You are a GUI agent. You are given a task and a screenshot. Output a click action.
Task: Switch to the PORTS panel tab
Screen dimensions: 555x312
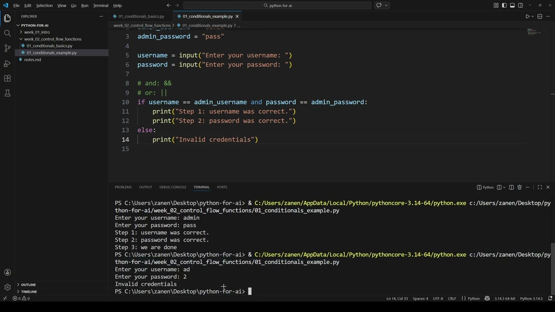coord(222,187)
